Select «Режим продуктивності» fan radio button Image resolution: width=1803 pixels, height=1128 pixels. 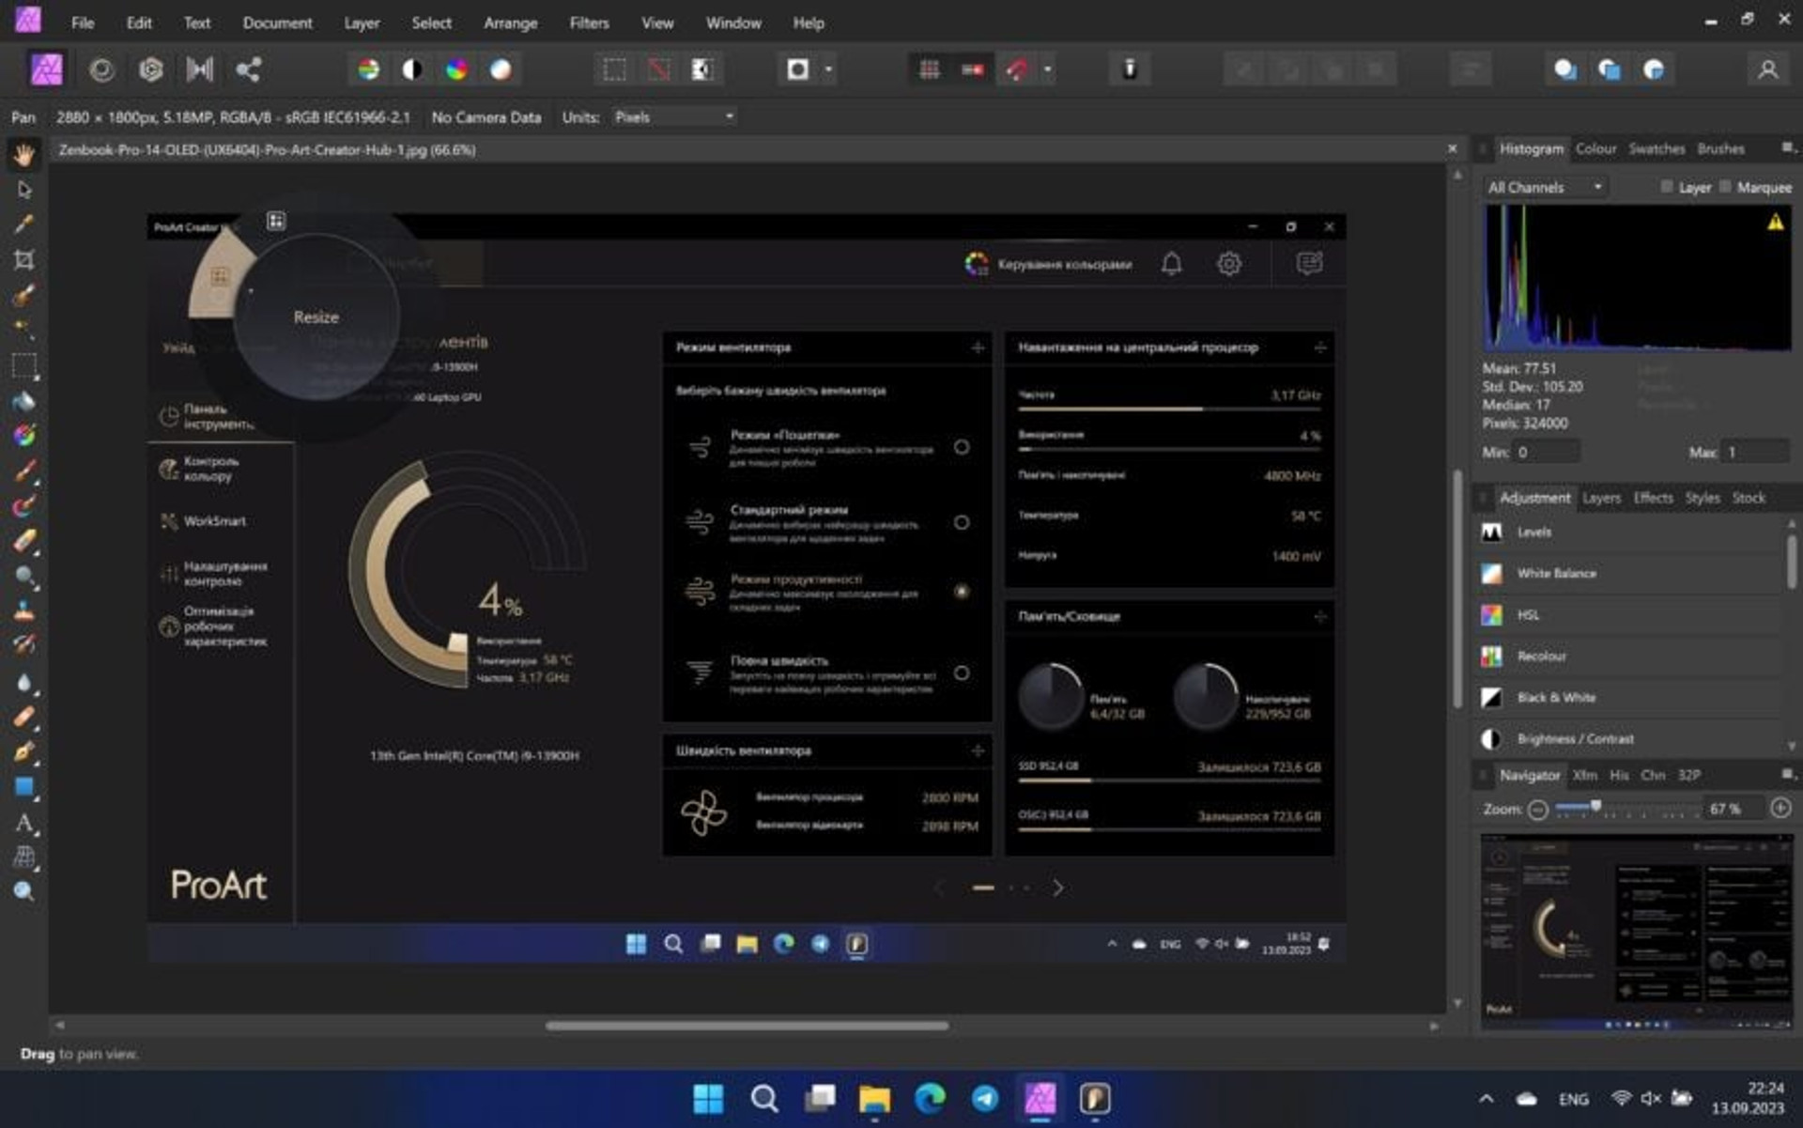[962, 591]
